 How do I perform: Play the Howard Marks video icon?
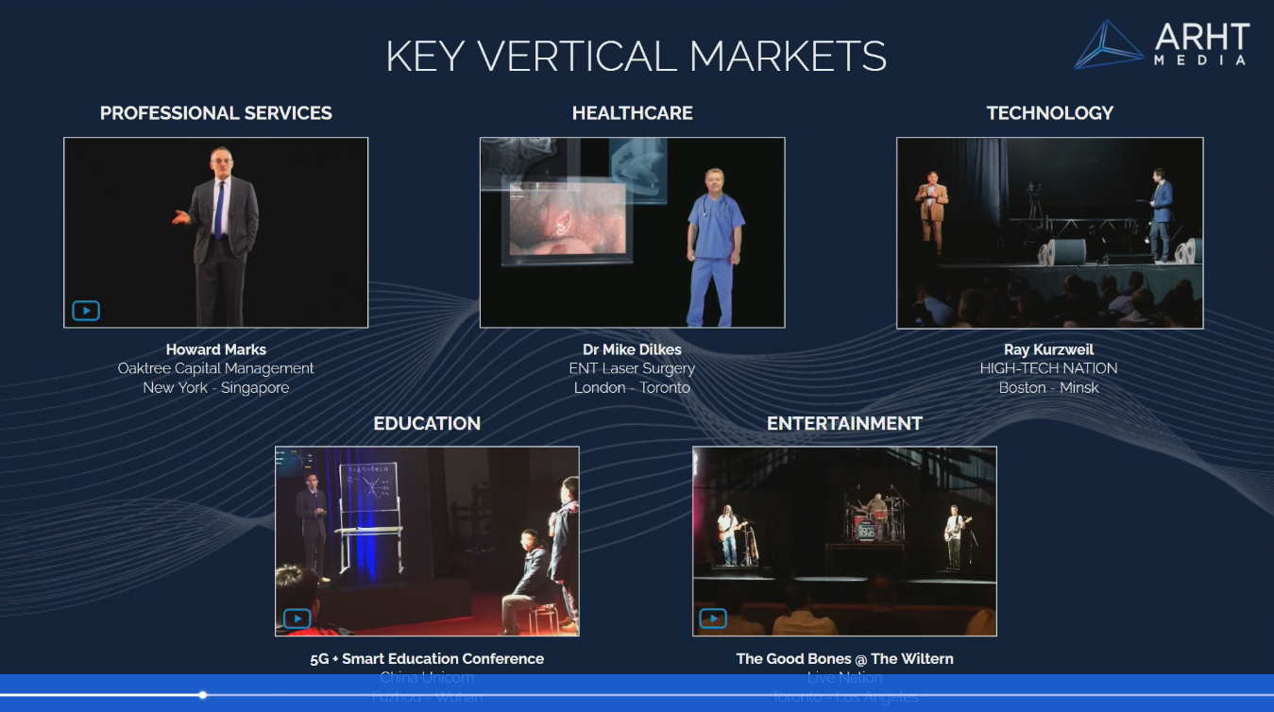[86, 311]
